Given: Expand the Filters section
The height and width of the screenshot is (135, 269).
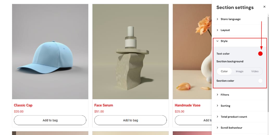Looking at the screenshot, I should [x=240, y=95].
